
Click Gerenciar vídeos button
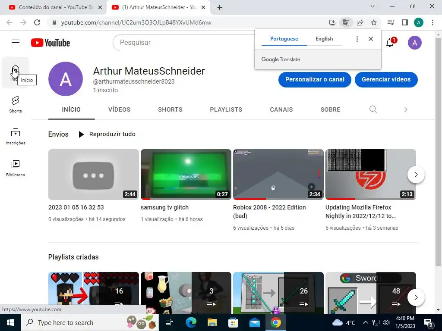(386, 80)
